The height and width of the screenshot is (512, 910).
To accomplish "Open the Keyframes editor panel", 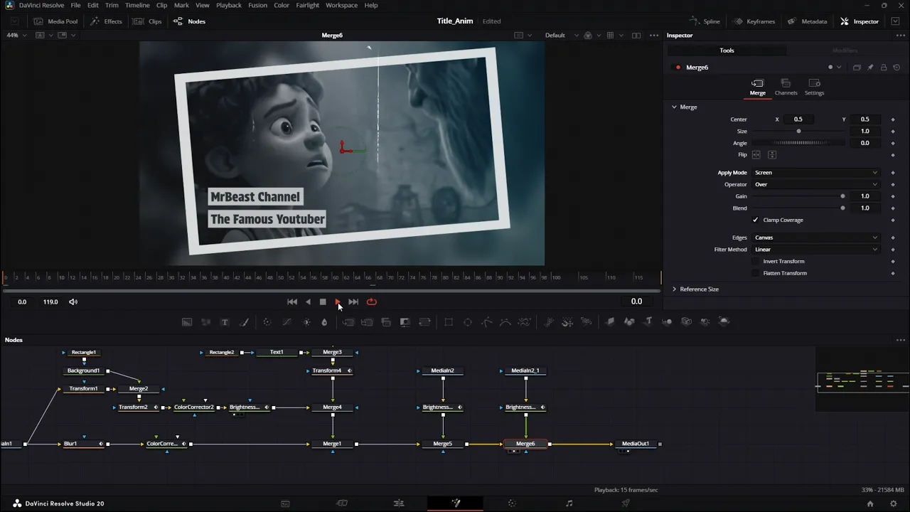I will (x=754, y=21).
